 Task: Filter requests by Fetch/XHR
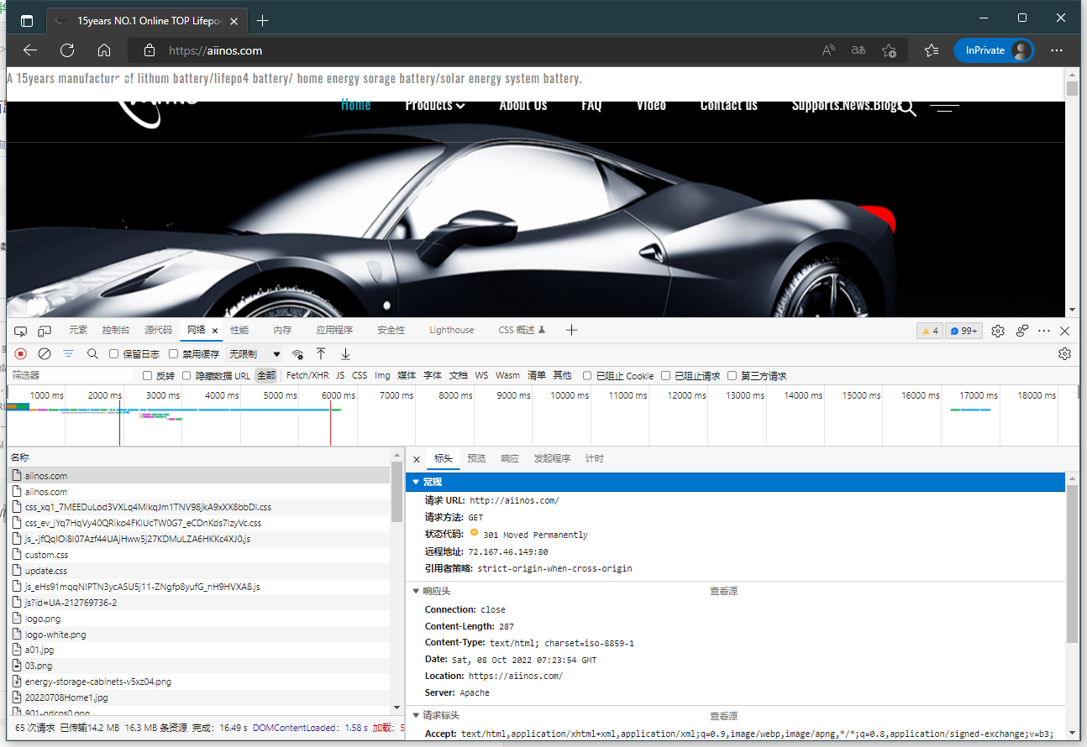(x=307, y=375)
